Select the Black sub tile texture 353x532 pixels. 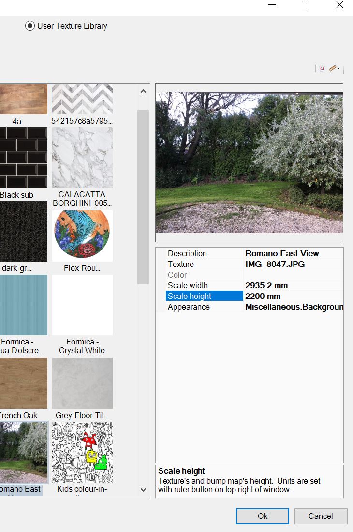[23, 157]
